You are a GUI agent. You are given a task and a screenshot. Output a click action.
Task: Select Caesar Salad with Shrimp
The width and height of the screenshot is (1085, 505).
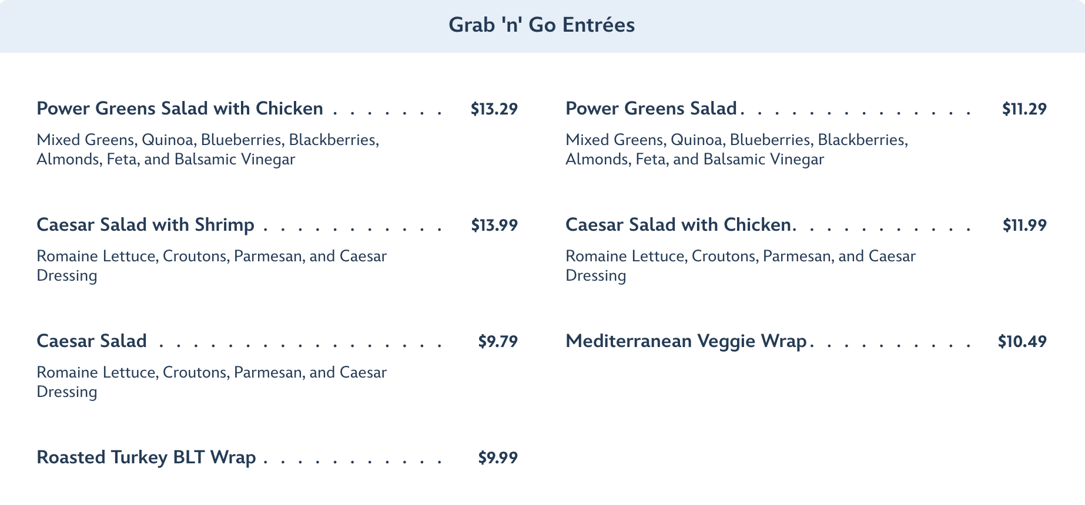point(145,225)
